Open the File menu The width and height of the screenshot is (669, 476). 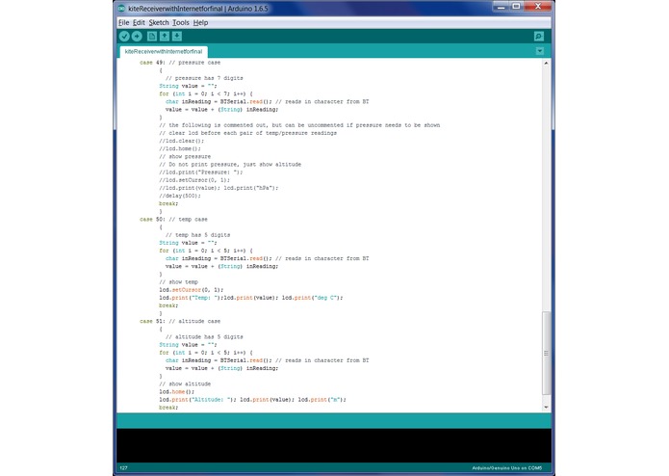124,22
